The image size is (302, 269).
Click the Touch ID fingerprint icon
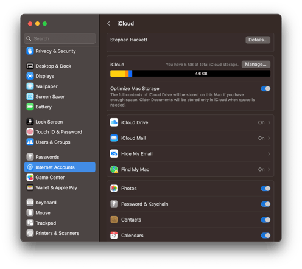(x=30, y=132)
